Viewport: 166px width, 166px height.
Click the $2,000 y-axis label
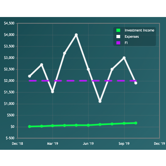pos(9,81)
